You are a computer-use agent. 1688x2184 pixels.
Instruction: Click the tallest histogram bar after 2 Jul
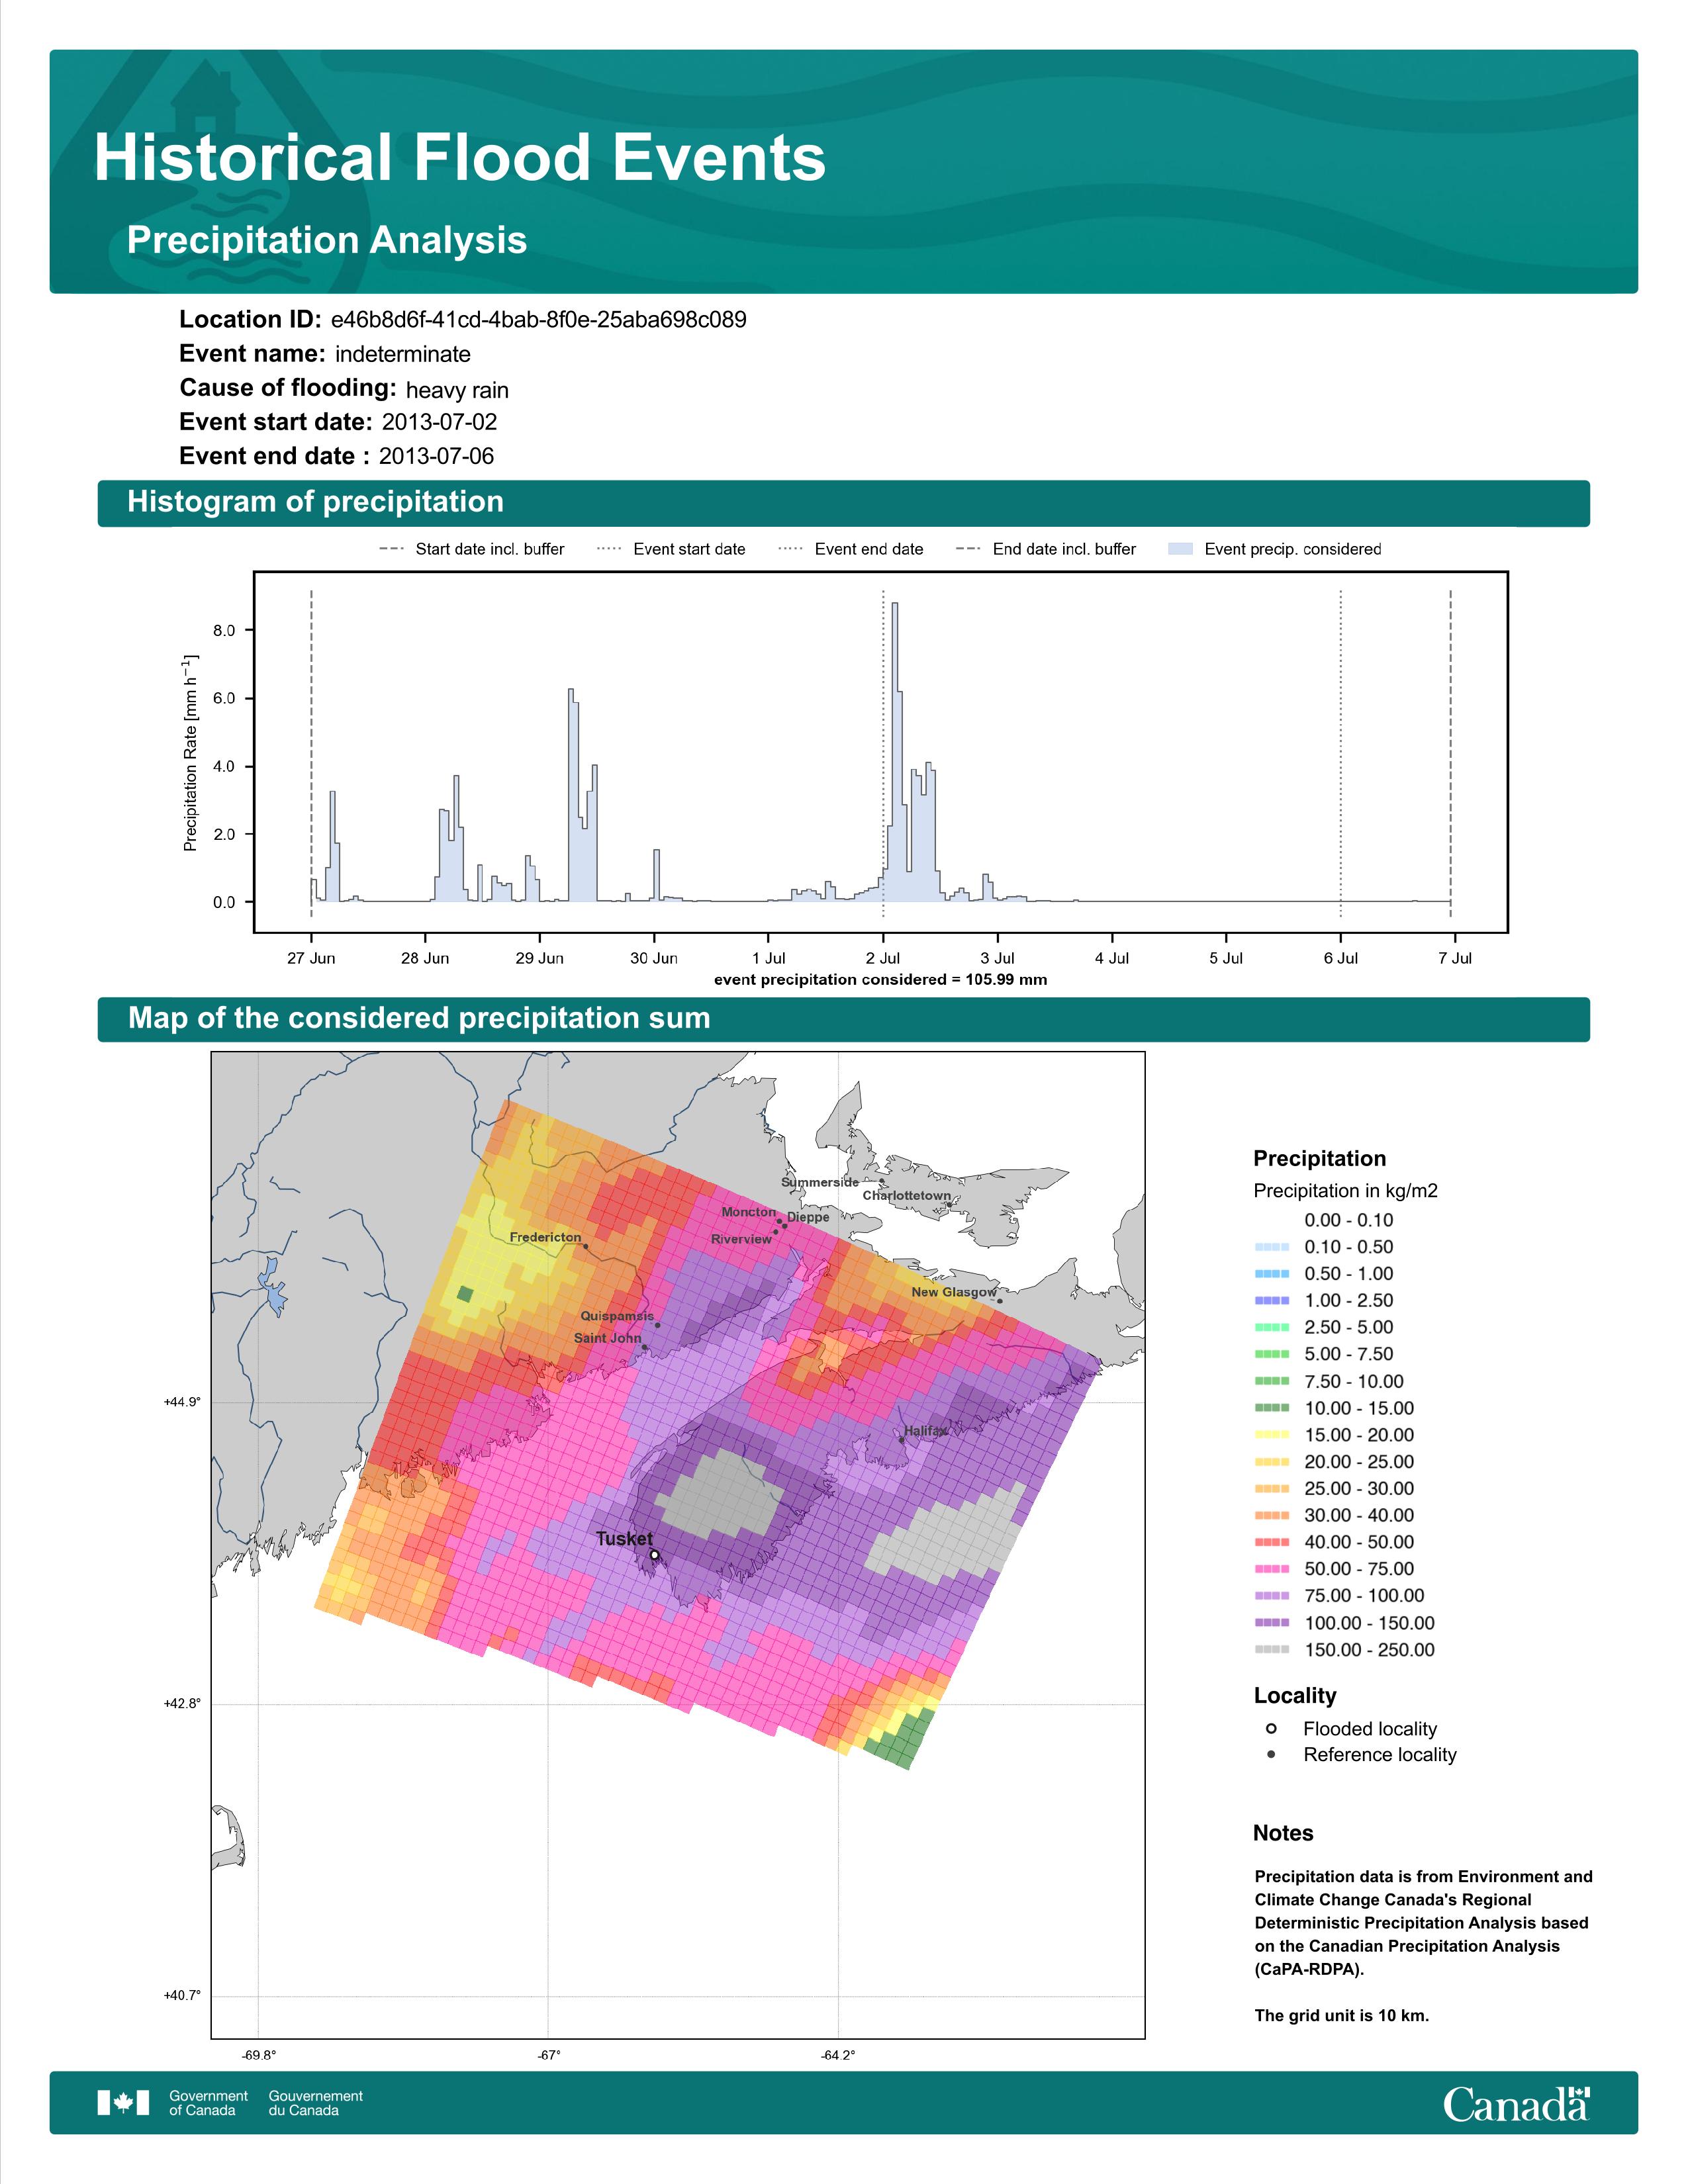click(x=895, y=752)
